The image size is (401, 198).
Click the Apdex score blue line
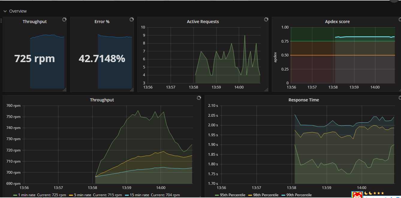(365, 37)
